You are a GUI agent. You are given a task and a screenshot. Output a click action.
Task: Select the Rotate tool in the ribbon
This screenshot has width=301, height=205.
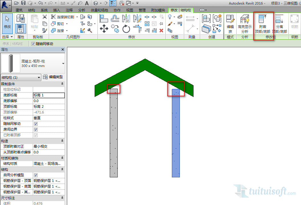coord(126,29)
